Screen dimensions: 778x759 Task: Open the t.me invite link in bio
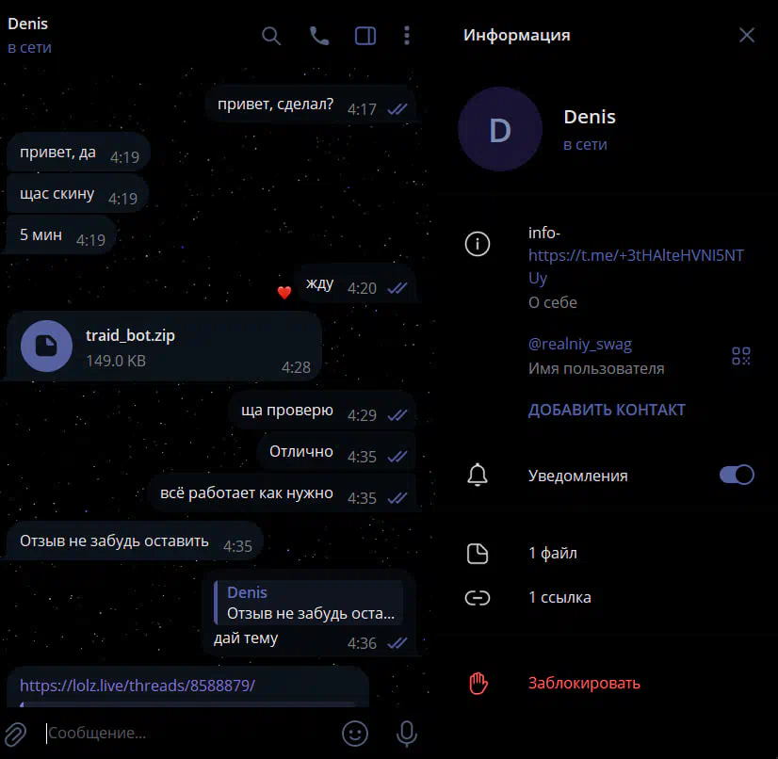click(x=636, y=266)
